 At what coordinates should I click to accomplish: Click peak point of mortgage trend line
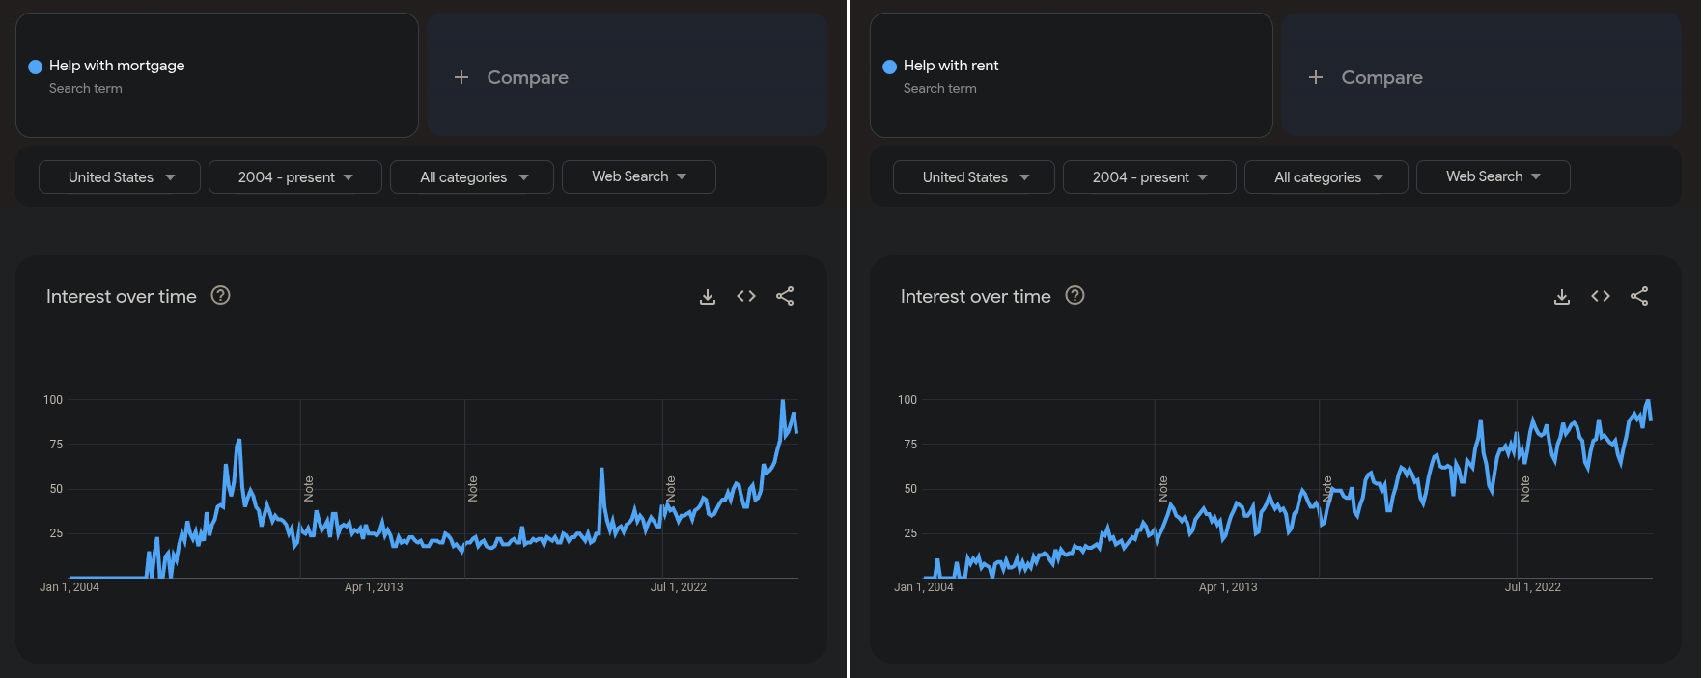pyautogui.click(x=783, y=401)
